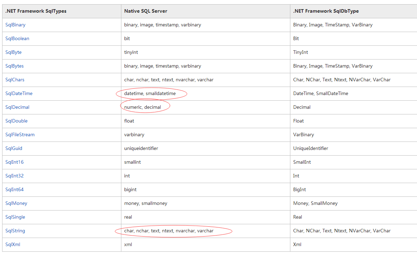Select the capitalized 'VarBinary' cell in SqlFileStream row
Image resolution: width=417 pixels, height=257 pixels.
coord(303,134)
